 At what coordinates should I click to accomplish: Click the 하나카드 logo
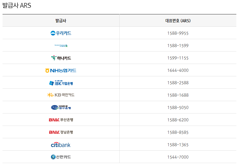click(x=61, y=58)
